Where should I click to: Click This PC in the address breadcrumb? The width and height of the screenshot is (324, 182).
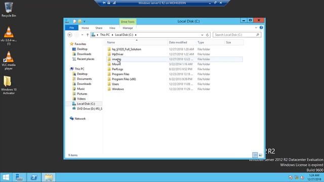tap(105, 35)
